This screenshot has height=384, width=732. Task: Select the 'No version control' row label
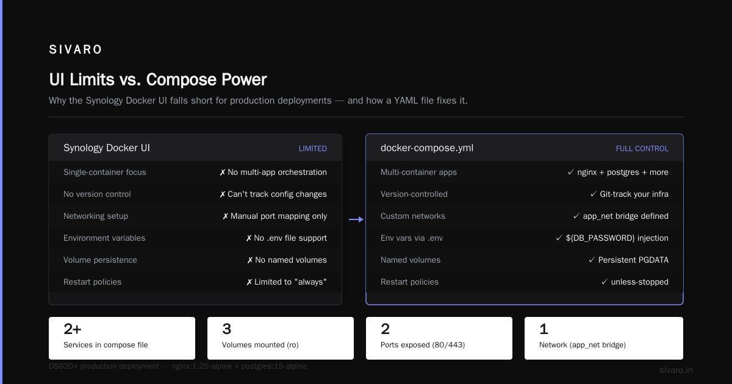pyautogui.click(x=97, y=194)
